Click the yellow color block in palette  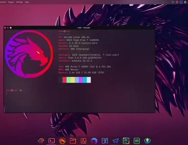(x=73, y=80)
